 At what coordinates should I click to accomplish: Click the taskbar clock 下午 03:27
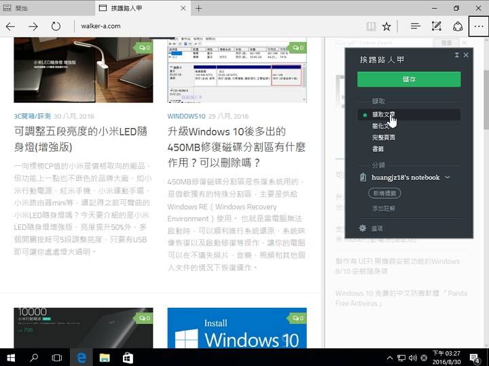pyautogui.click(x=446, y=358)
